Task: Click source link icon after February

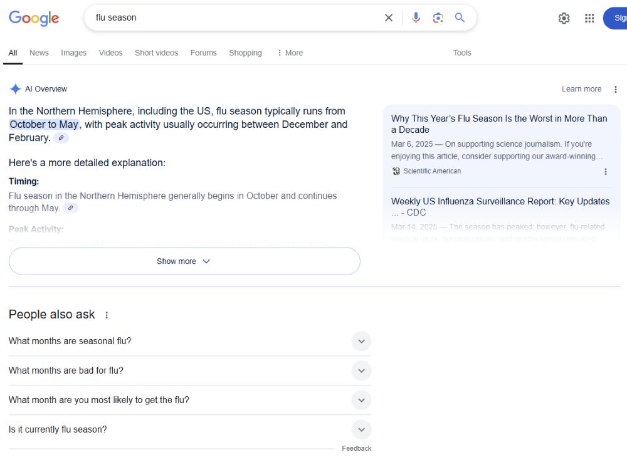Action: point(61,138)
